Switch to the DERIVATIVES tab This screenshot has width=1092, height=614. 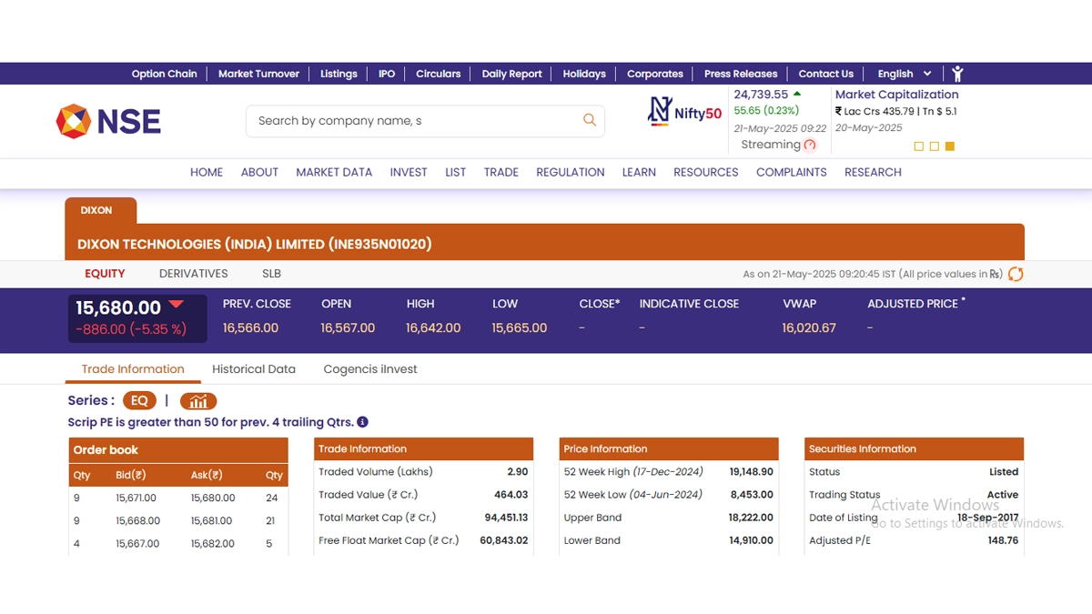tap(193, 274)
